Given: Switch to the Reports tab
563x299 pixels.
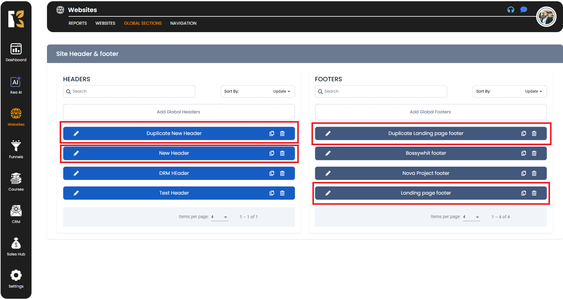Looking at the screenshot, I should pyautogui.click(x=78, y=23).
